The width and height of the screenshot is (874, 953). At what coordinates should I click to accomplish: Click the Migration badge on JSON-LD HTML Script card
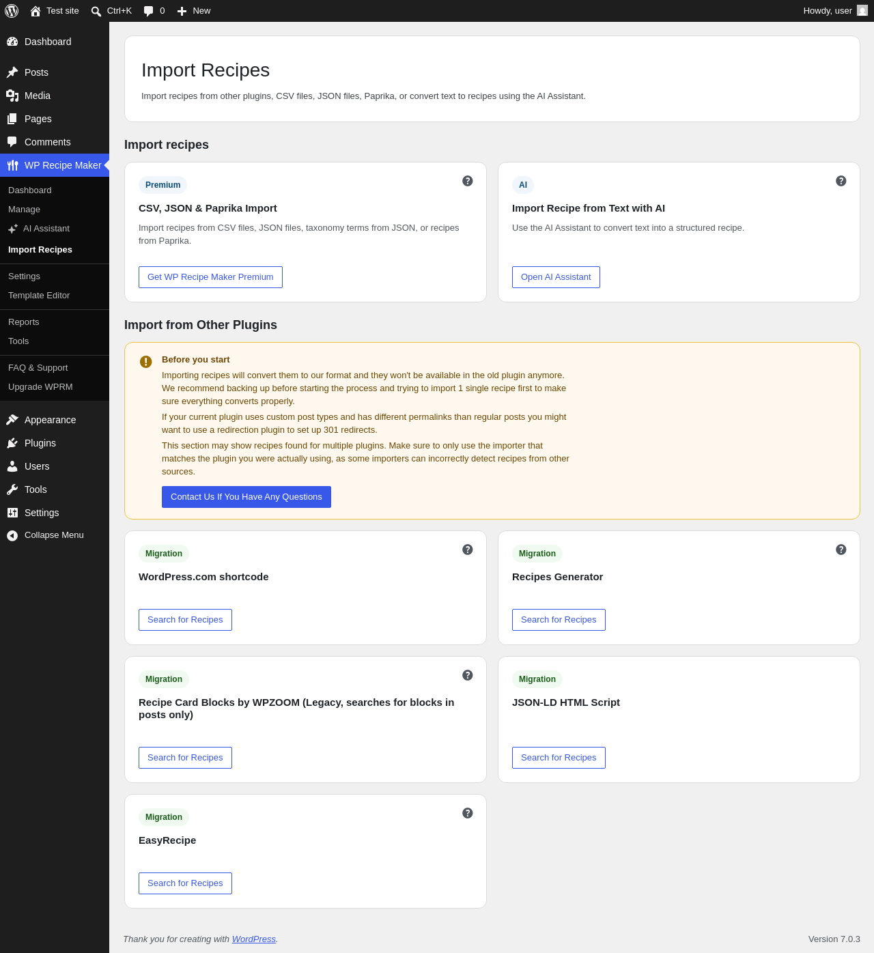click(x=537, y=679)
